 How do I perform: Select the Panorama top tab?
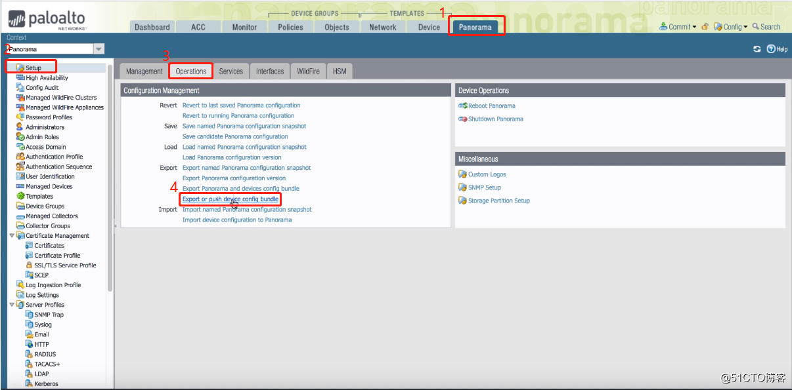475,27
